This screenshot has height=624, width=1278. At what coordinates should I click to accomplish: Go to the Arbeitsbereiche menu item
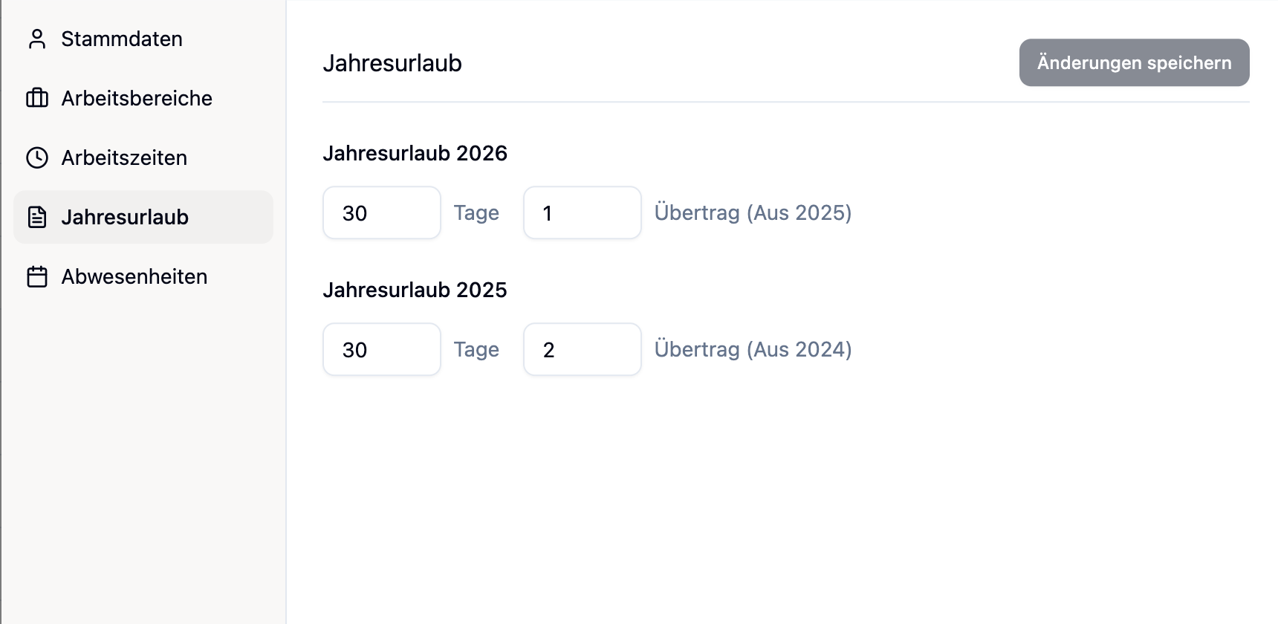coord(137,98)
